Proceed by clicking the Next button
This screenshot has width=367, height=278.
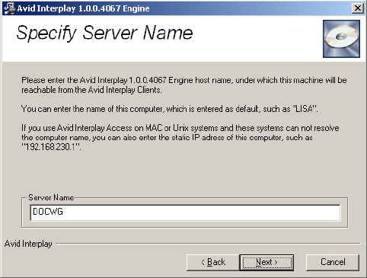point(266,262)
